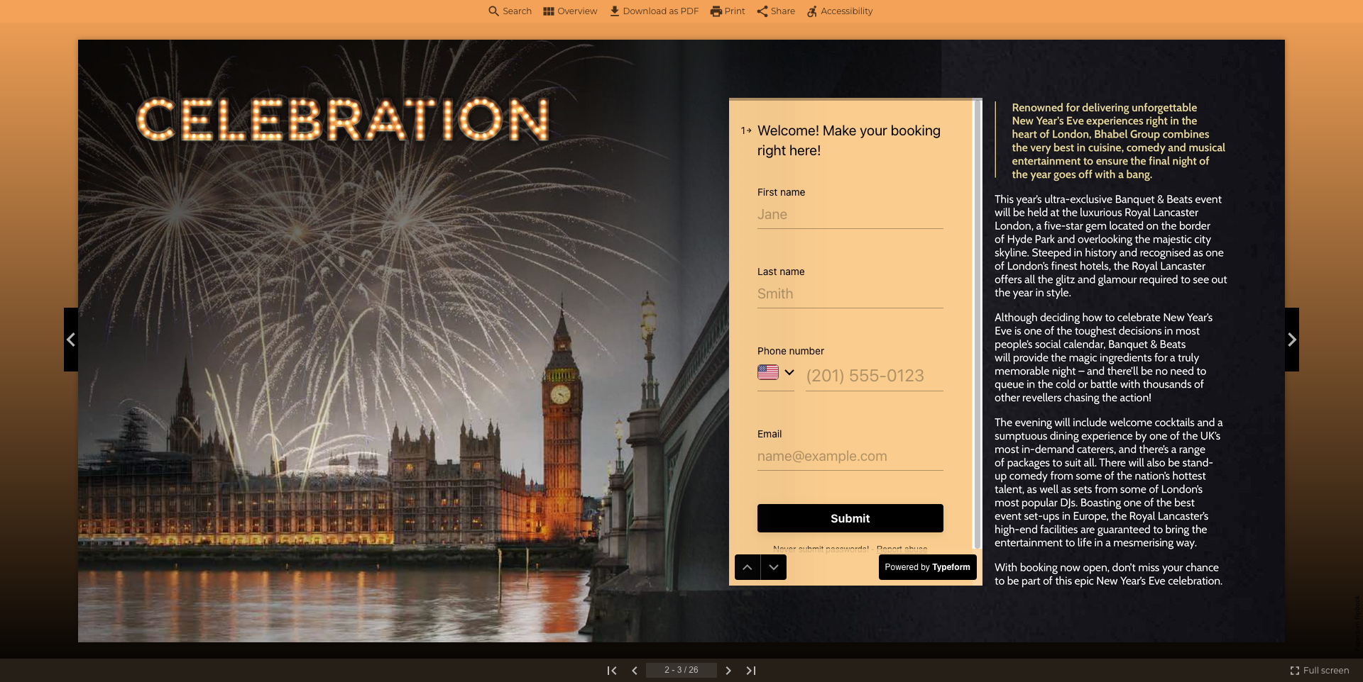Download the flipbook as PDF
The image size is (1363, 682).
point(653,11)
